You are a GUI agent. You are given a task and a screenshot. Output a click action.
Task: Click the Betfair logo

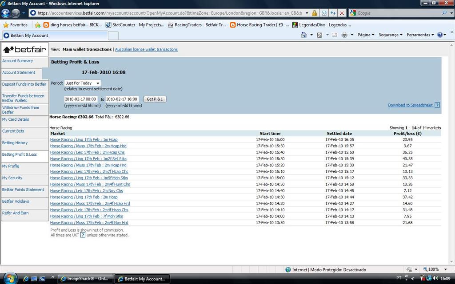(25, 50)
